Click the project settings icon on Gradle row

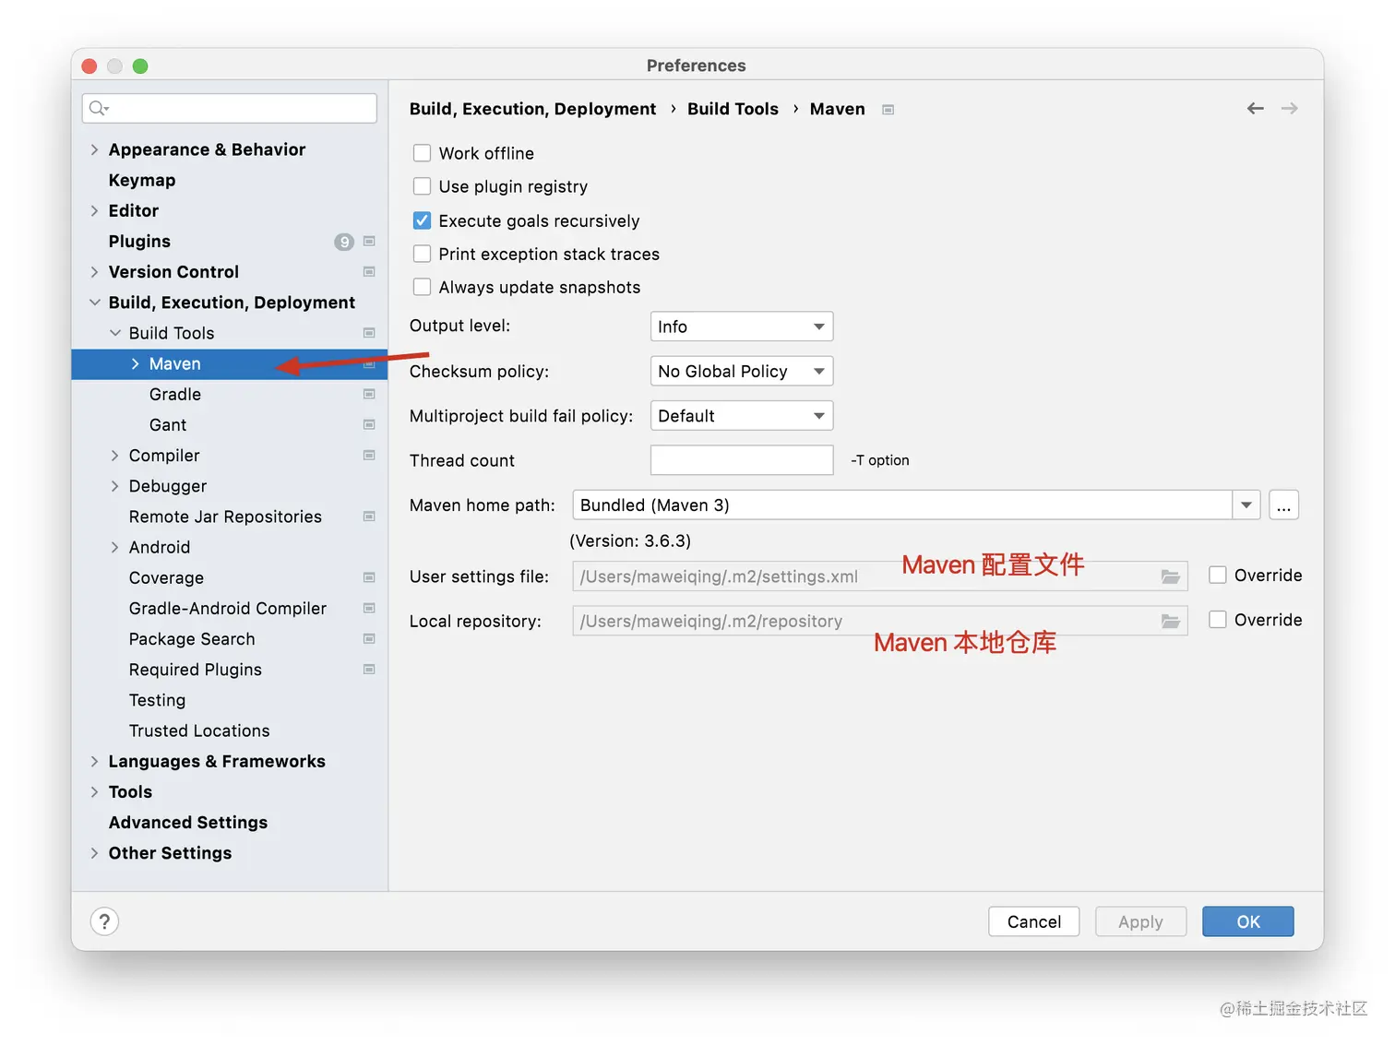coord(369,394)
